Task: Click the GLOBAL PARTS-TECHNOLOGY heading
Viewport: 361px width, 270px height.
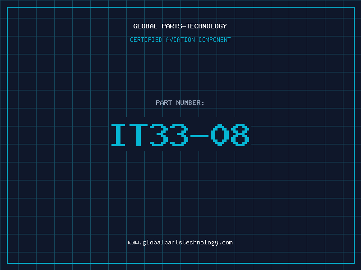Action: pyautogui.click(x=180, y=26)
